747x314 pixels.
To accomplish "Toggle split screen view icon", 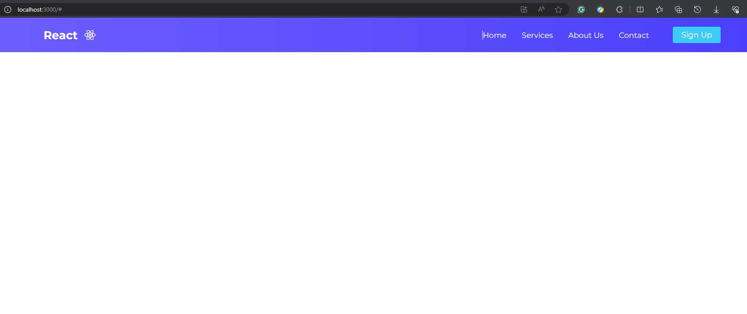I will (x=640, y=9).
